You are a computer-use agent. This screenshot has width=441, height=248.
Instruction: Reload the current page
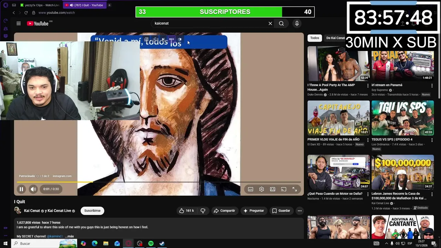coord(26,13)
